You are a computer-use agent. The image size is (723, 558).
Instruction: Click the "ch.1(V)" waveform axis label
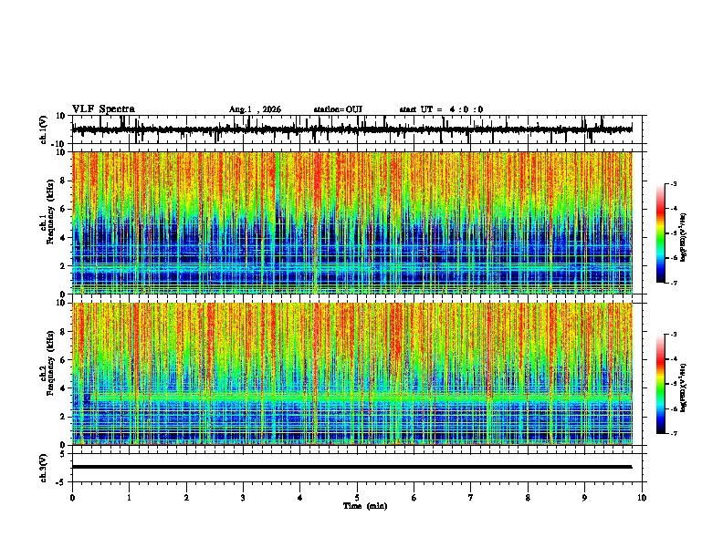44,129
